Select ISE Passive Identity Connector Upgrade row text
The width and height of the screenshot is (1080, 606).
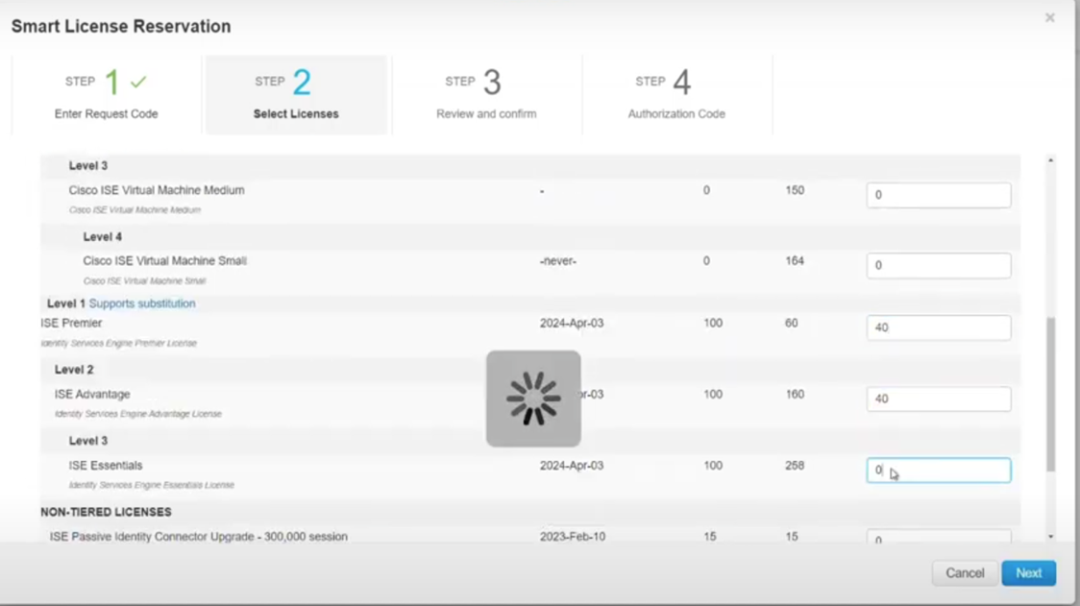[198, 537]
